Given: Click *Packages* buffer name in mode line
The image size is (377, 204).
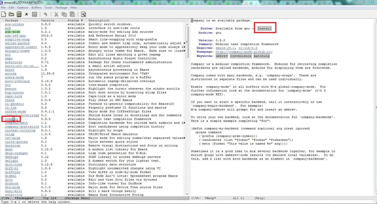Looking at the screenshot, I should [24, 198].
